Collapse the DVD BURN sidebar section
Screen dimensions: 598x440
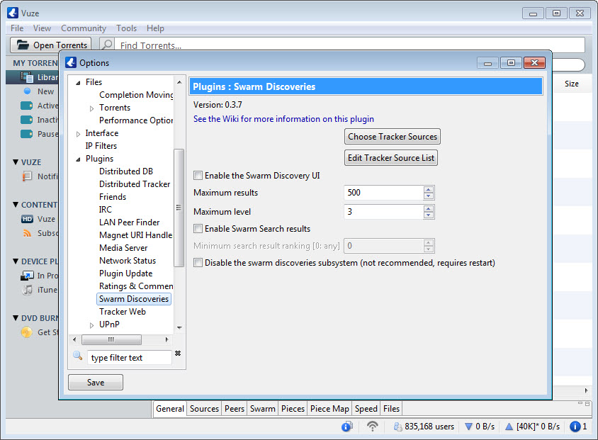click(x=16, y=317)
